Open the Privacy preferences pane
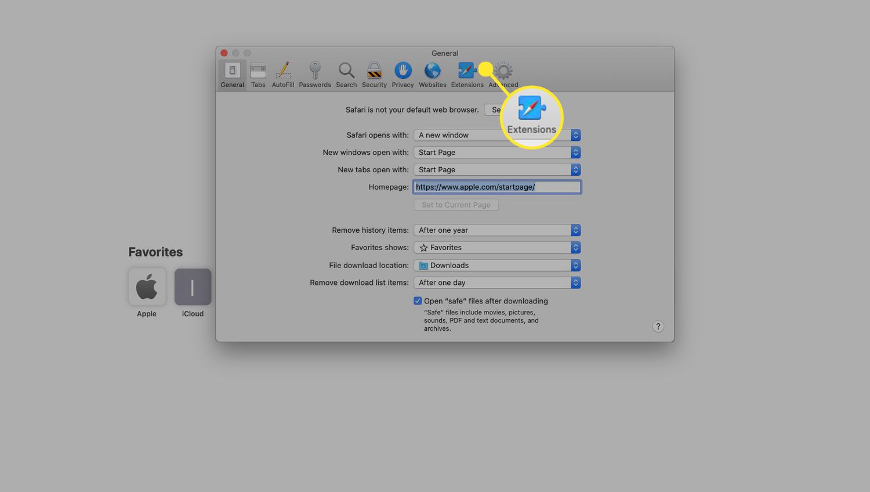Viewport: 870px width, 492px height. click(x=403, y=75)
